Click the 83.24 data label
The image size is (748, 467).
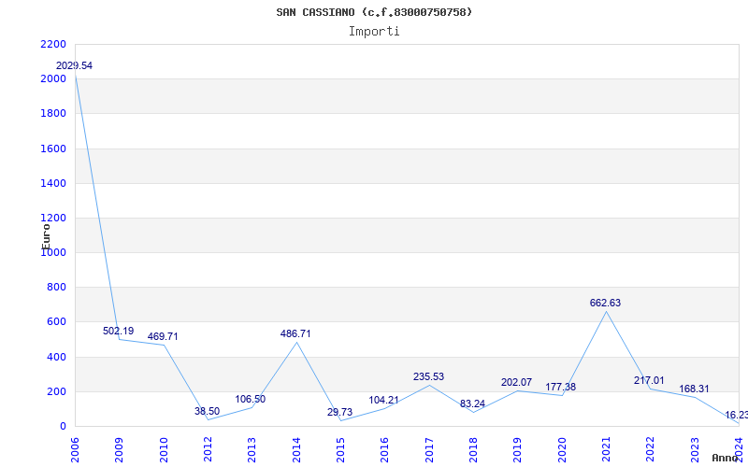point(472,403)
